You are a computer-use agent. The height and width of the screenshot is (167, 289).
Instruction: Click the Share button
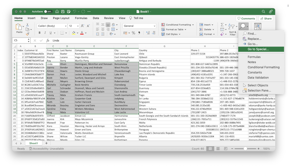[265, 18]
